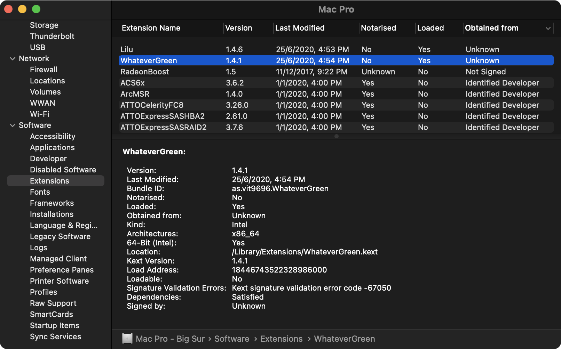Open Managed Client in the sidebar
561x349 pixels.
(x=58, y=259)
